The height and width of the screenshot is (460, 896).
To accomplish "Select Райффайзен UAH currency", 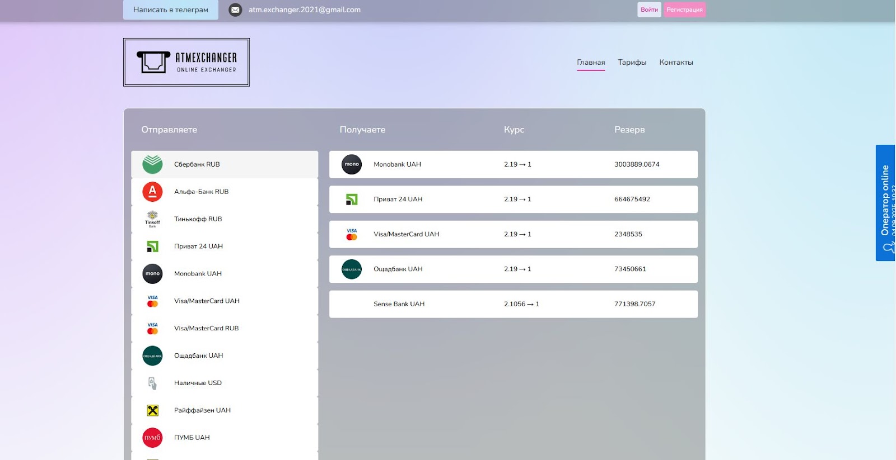I will tap(225, 410).
